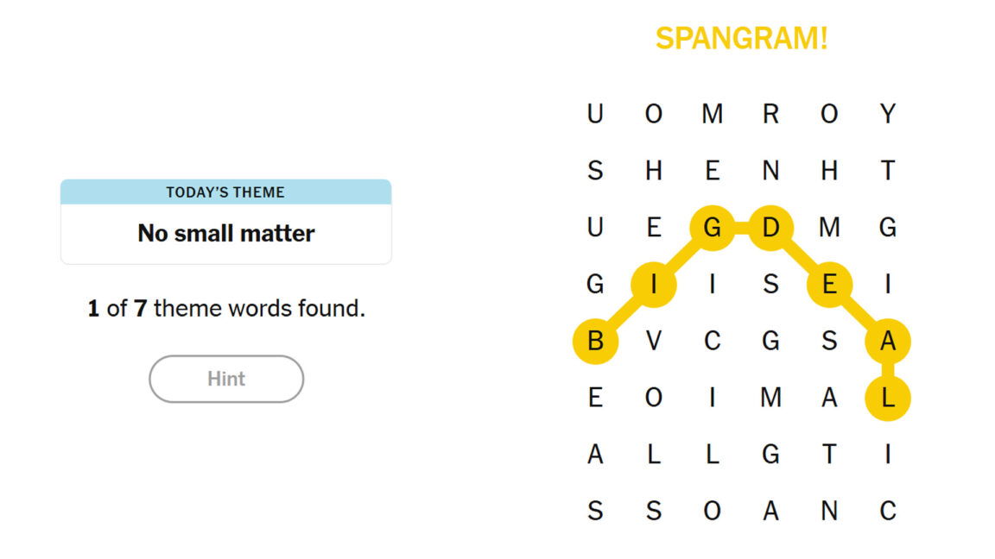Click the TODAY'S THEME header bar
Image resolution: width=995 pixels, height=559 pixels.
click(x=226, y=192)
